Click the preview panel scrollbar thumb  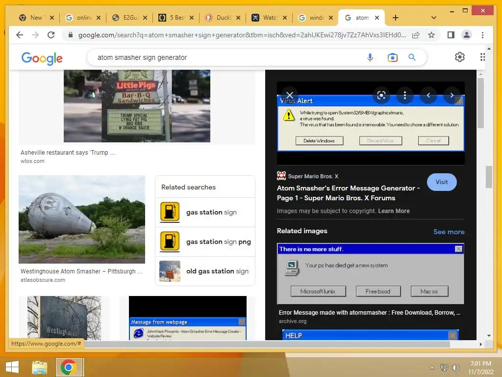pos(480,103)
